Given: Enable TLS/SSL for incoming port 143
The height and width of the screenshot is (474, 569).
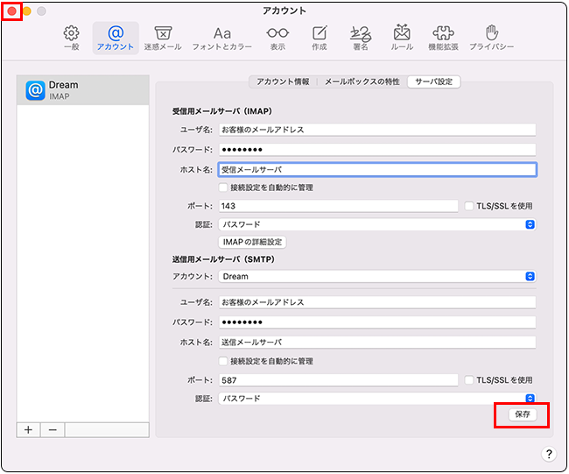Looking at the screenshot, I should (469, 206).
